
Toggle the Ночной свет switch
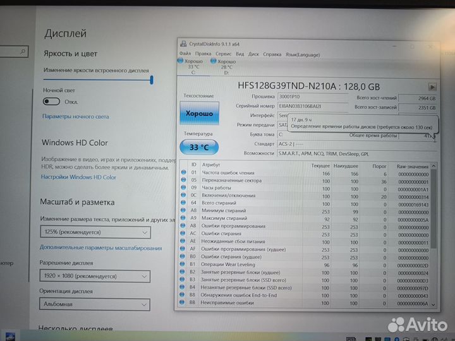(x=51, y=102)
